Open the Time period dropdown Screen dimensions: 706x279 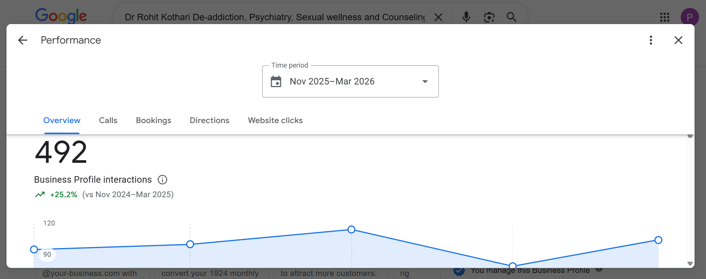click(x=350, y=81)
